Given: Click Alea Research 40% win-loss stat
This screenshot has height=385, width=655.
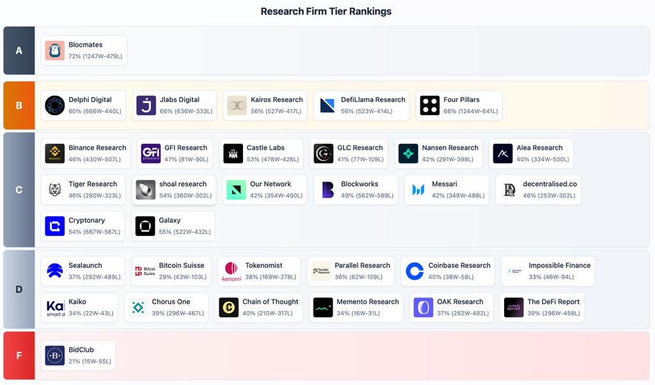Looking at the screenshot, I should pos(543,159).
